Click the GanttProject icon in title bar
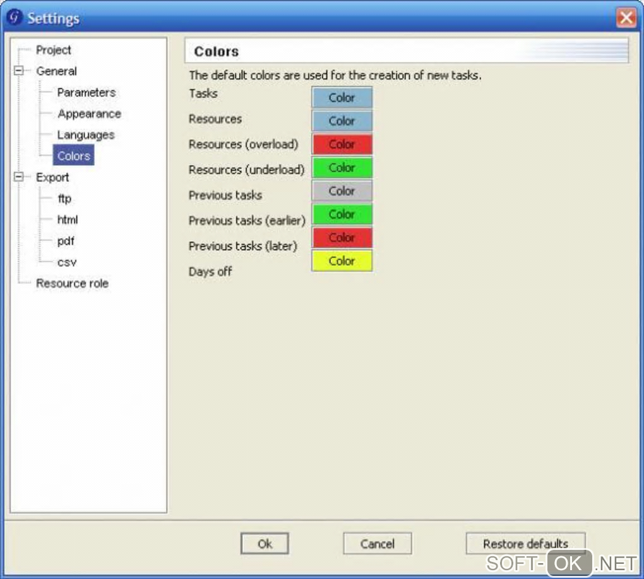The height and width of the screenshot is (579, 644). [15, 17]
